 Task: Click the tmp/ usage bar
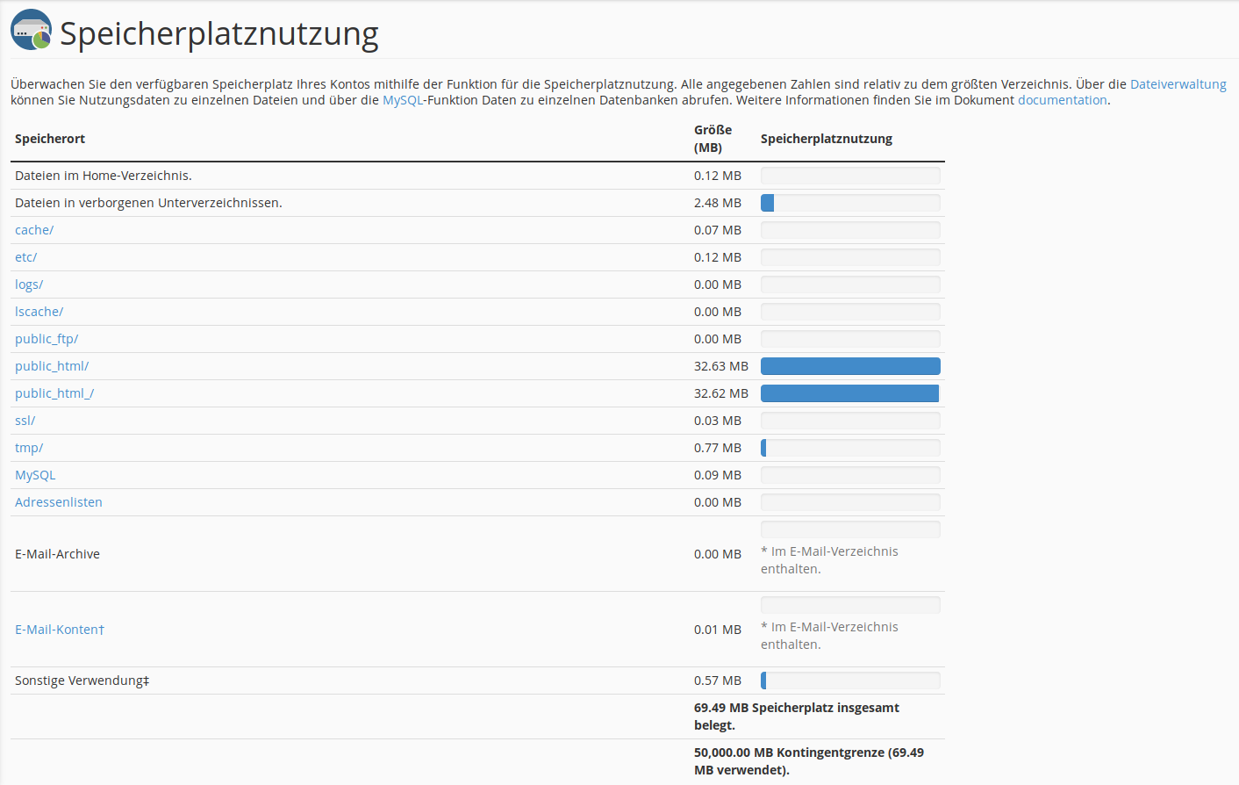(850, 448)
